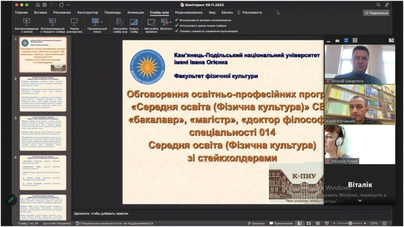The height and width of the screenshot is (227, 404).
Task: Toggle use slide timings checkbox
Action: tap(177, 25)
